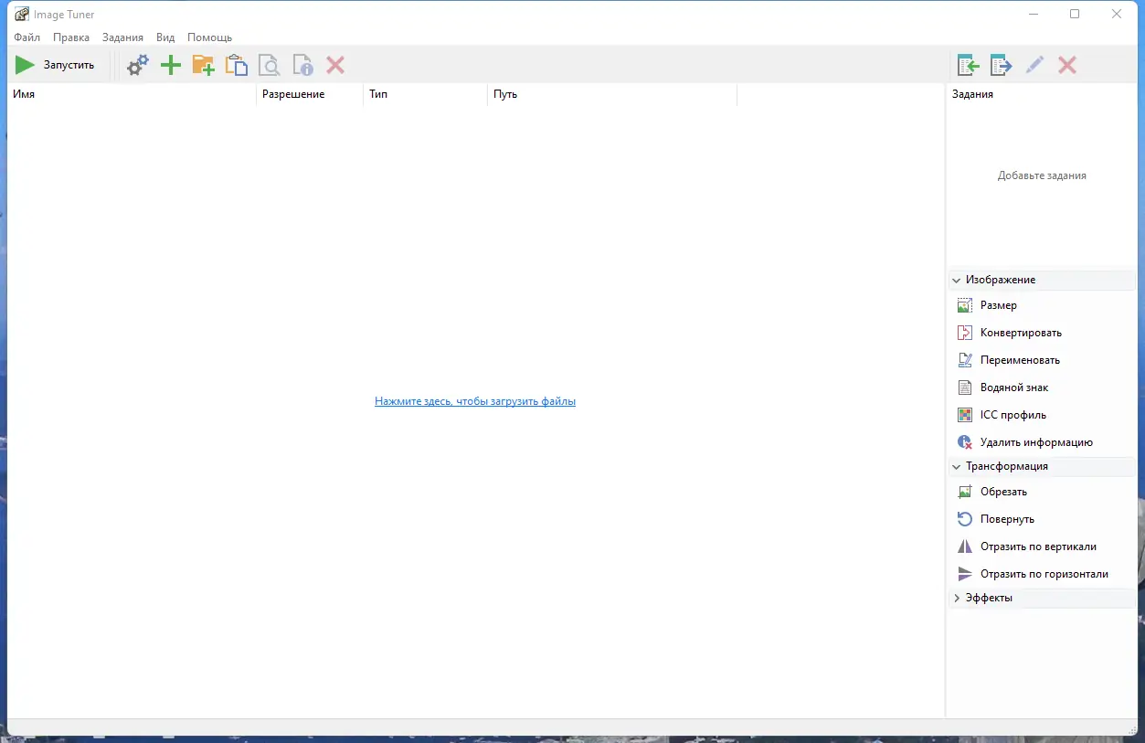The width and height of the screenshot is (1145, 743).
Task: Click the preview image magnifier icon
Action: 270,65
